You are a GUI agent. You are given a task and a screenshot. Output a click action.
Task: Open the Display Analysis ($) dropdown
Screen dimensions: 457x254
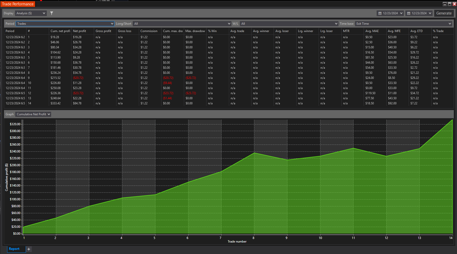pos(31,13)
